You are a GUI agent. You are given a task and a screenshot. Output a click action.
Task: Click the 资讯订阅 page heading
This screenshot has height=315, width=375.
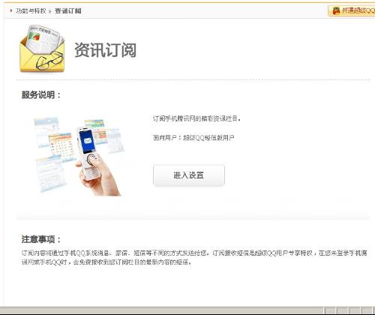click(105, 50)
